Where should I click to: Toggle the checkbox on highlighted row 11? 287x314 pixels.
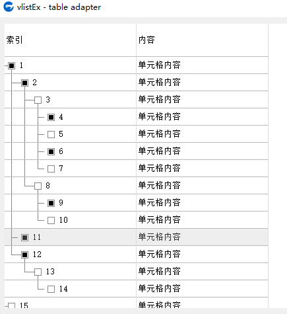coord(25,237)
